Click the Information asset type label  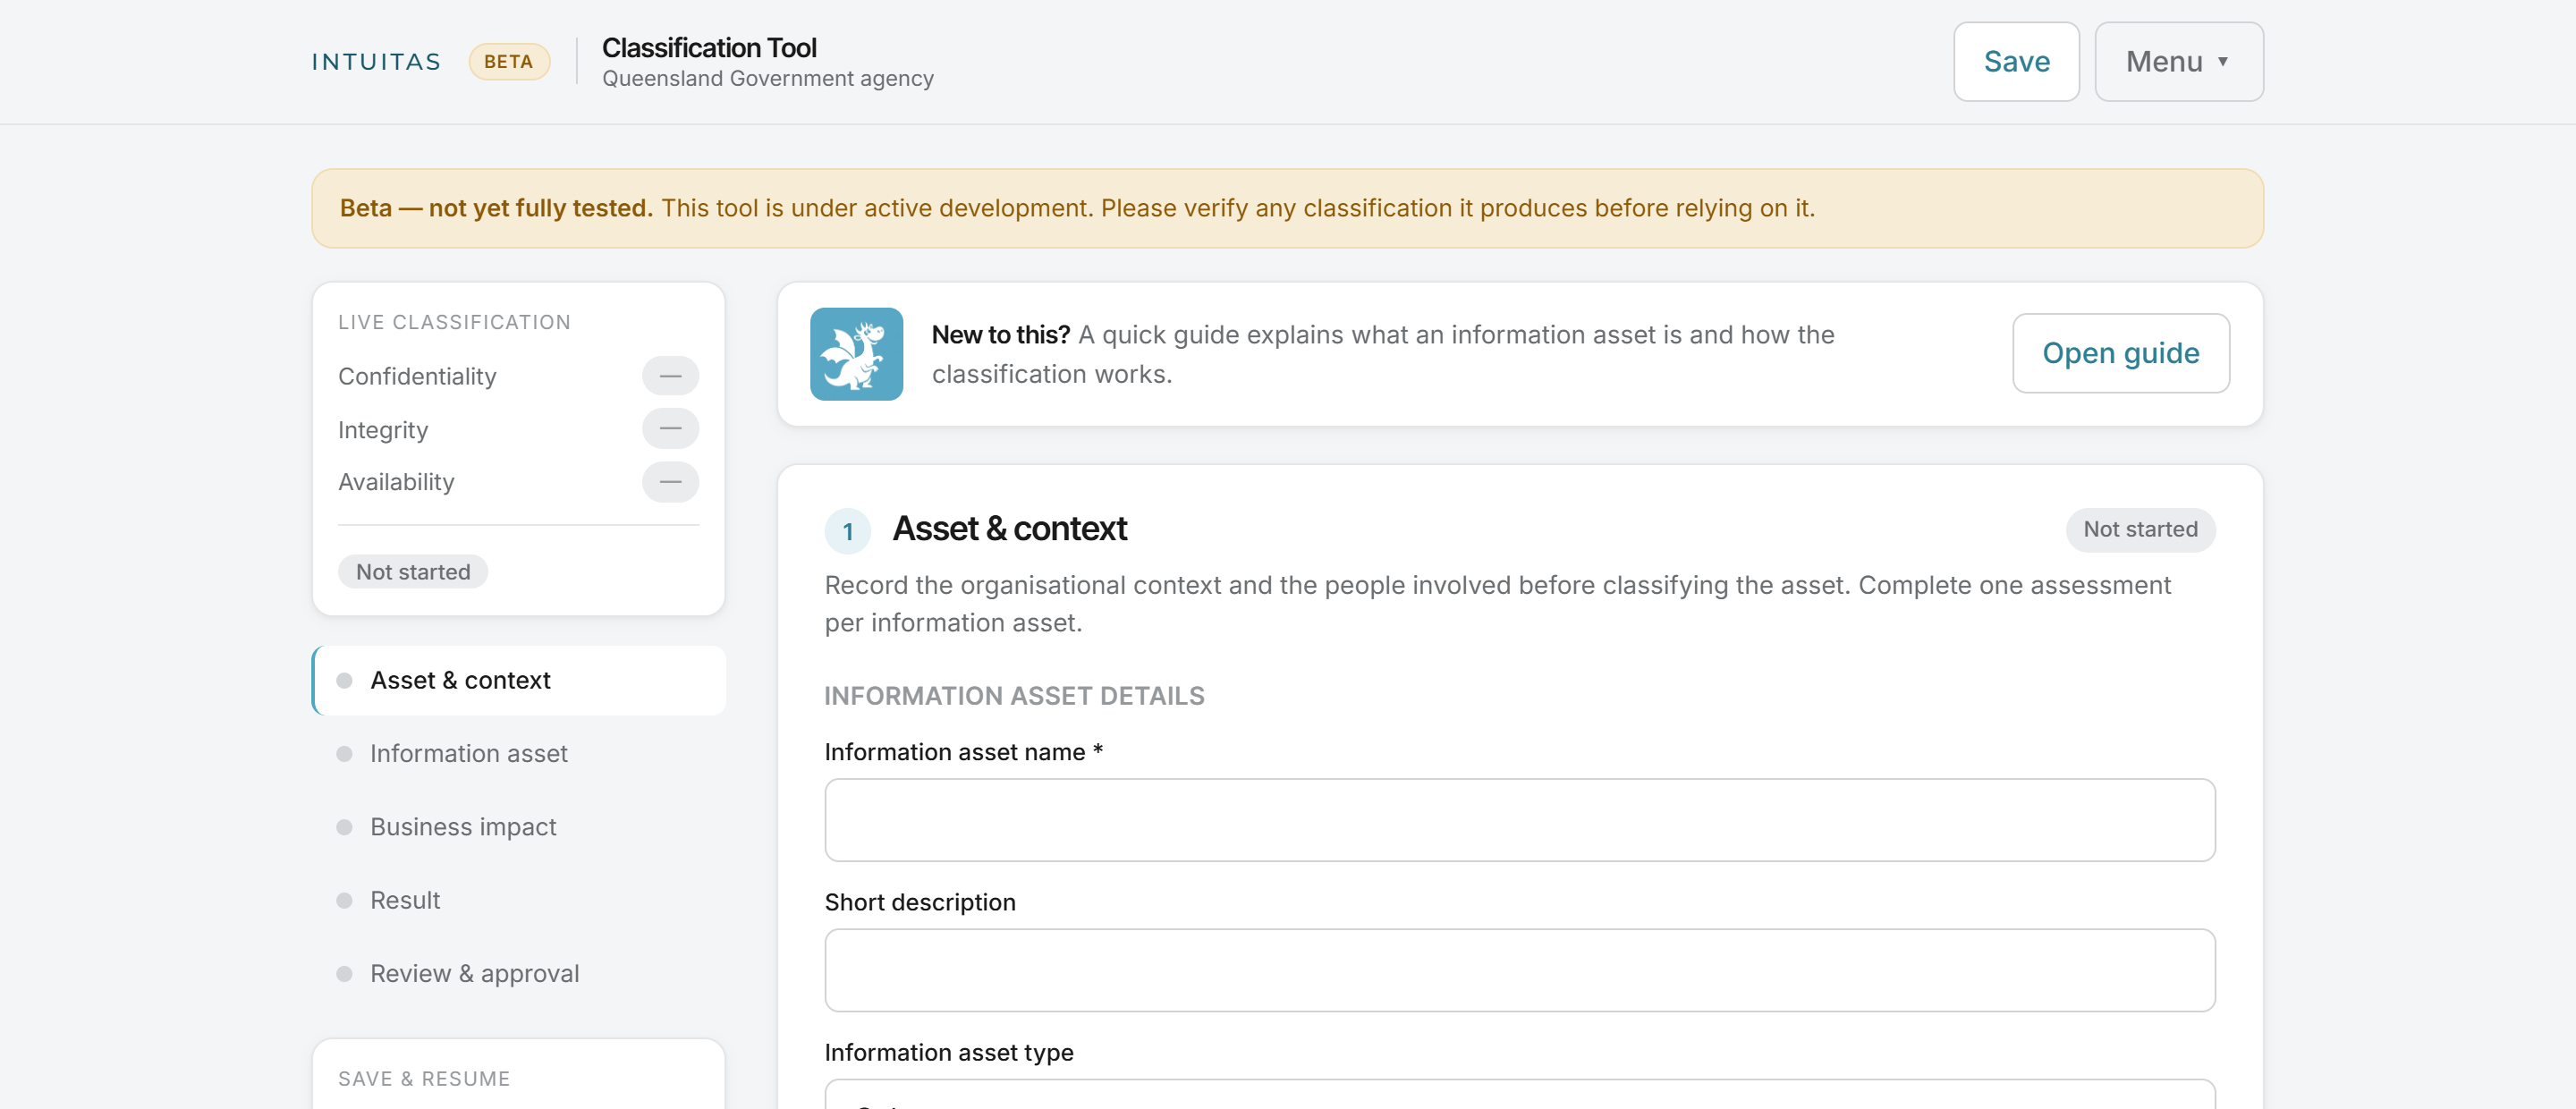point(948,1052)
